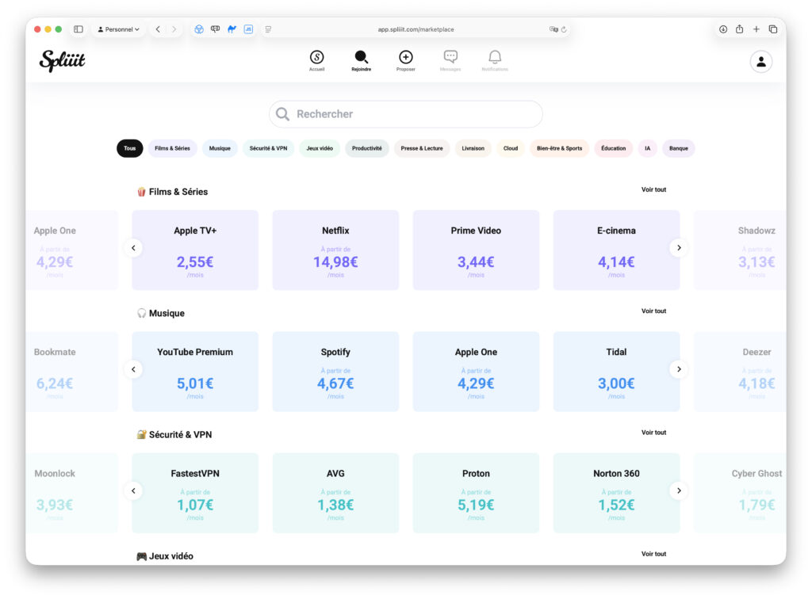The height and width of the screenshot is (599, 812).
Task: Open the Apple TV+ card
Action: point(195,250)
